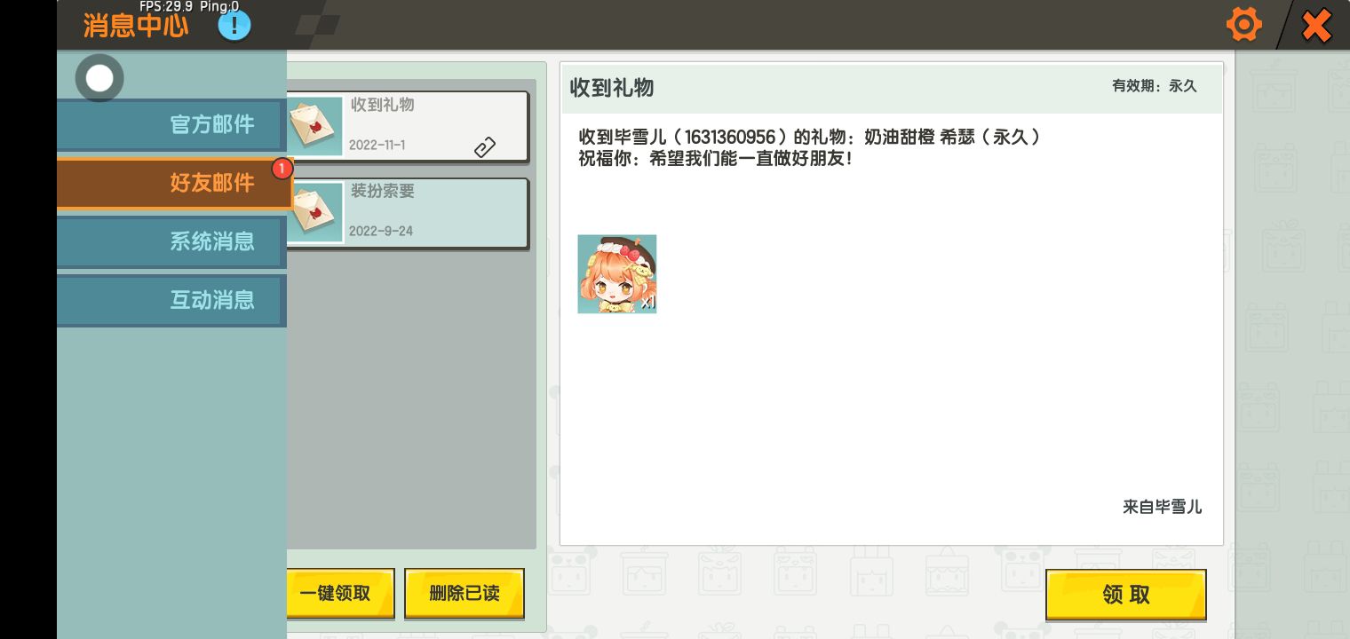Image resolution: width=1350 pixels, height=639 pixels.
Task: Tap the blue exclamation info icon
Action: coord(234,25)
